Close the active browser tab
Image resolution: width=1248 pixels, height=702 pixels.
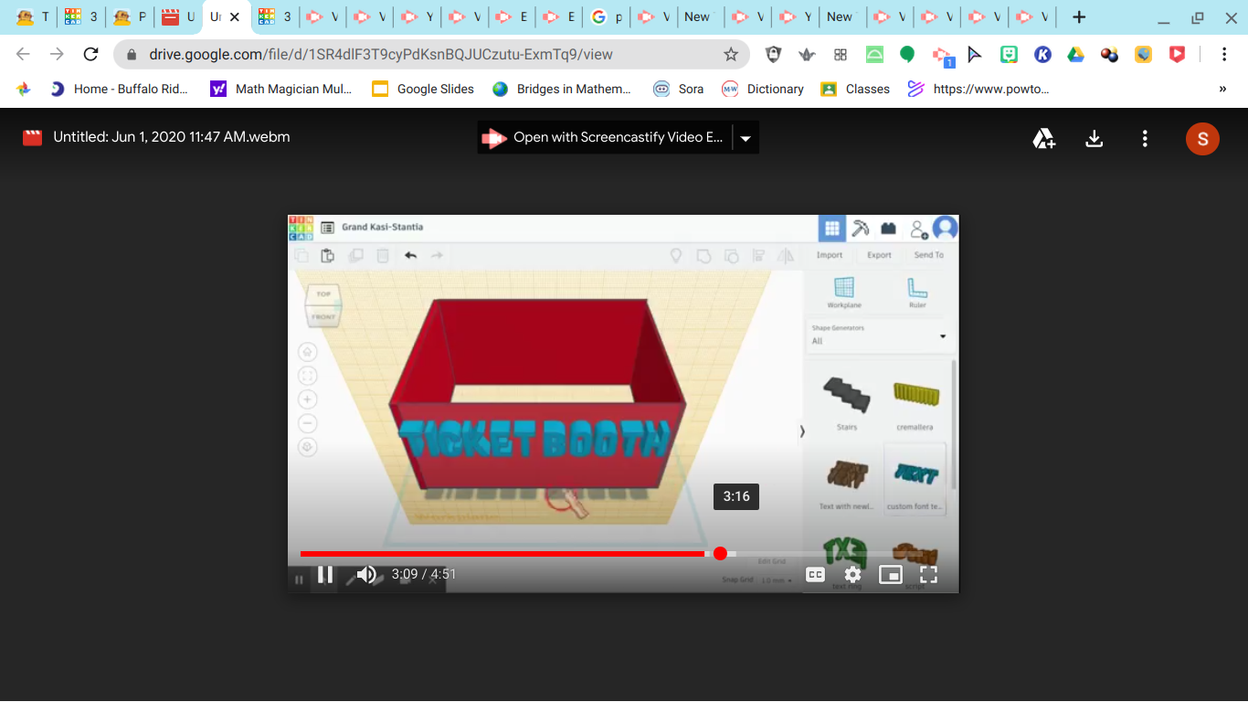pyautogui.click(x=234, y=16)
